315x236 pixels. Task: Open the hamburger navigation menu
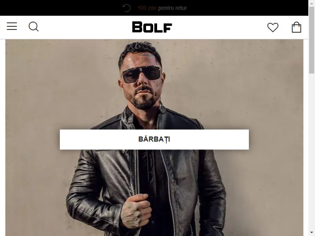pos(12,26)
